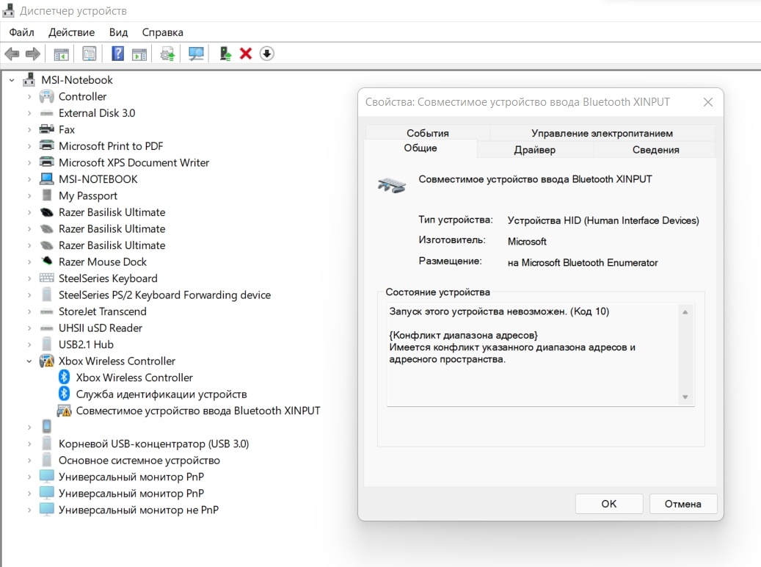Click the OK button
The height and width of the screenshot is (567, 761).
point(609,504)
